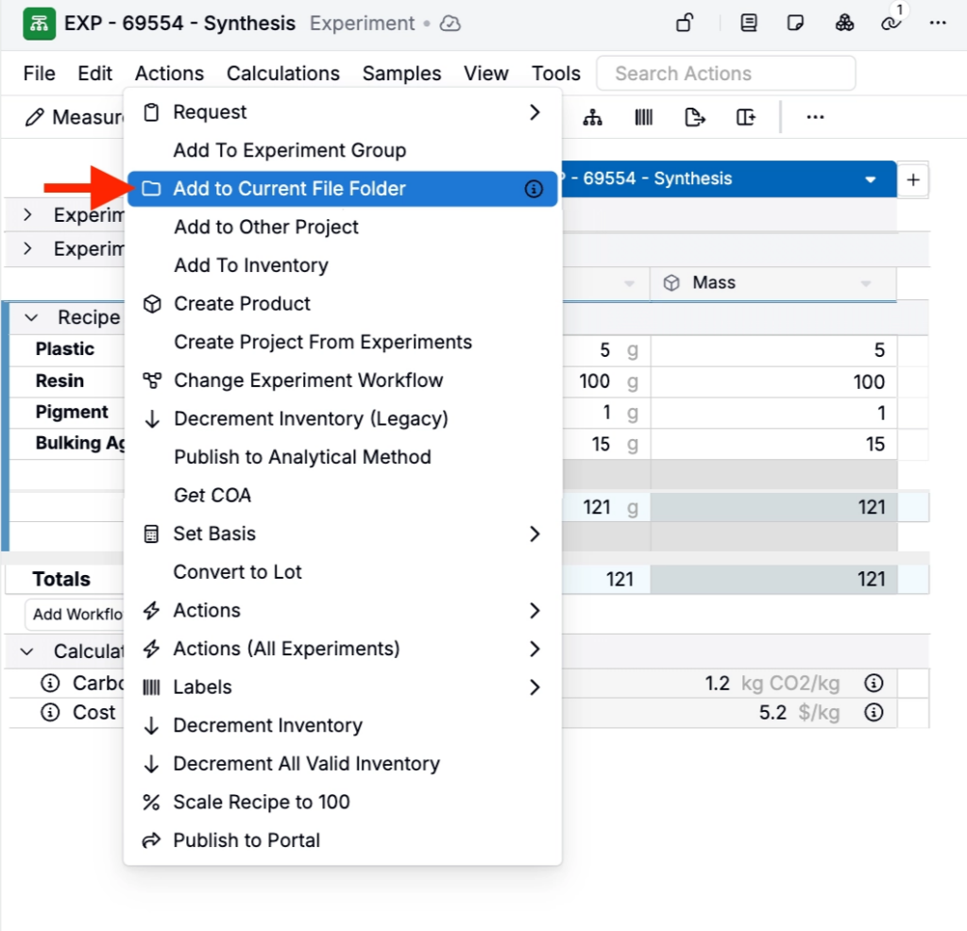Open the Actions submenu entry with lightning icon
This screenshot has height=931, width=967.
tap(343, 610)
